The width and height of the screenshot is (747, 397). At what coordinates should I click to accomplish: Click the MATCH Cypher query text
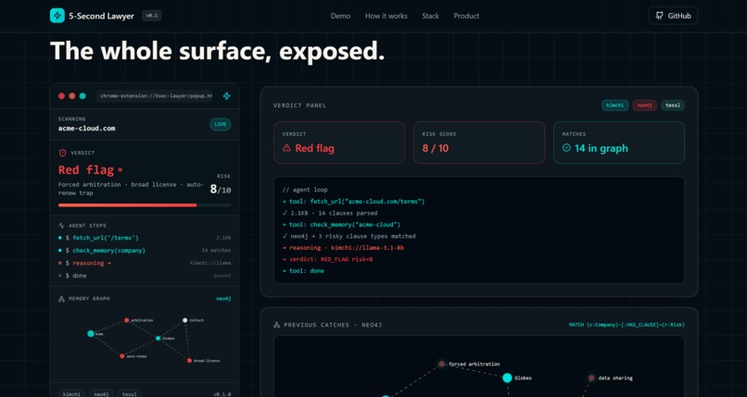tap(627, 325)
